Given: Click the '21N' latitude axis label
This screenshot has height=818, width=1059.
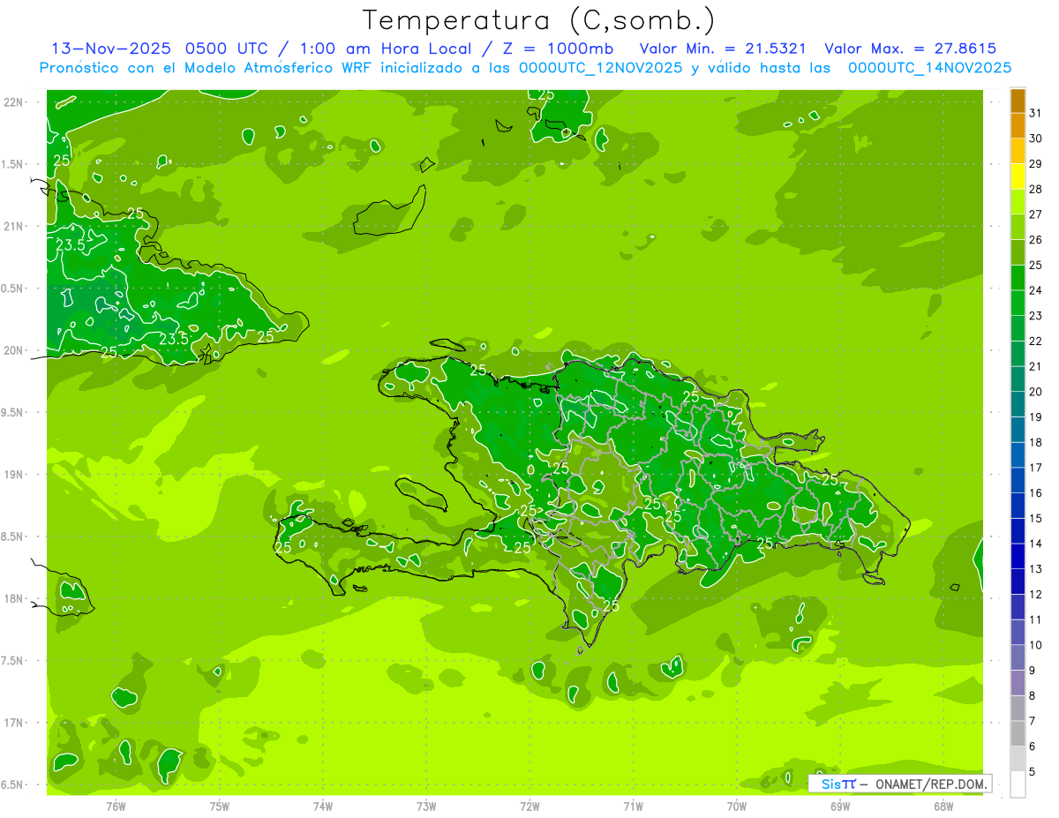Looking at the screenshot, I should (x=13, y=227).
